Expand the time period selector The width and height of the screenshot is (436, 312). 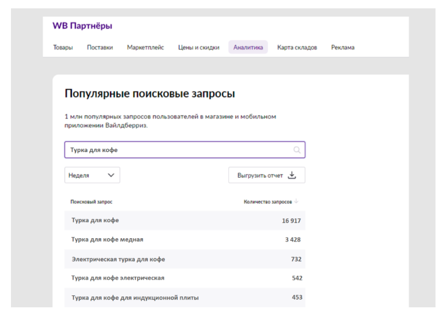pos(92,175)
